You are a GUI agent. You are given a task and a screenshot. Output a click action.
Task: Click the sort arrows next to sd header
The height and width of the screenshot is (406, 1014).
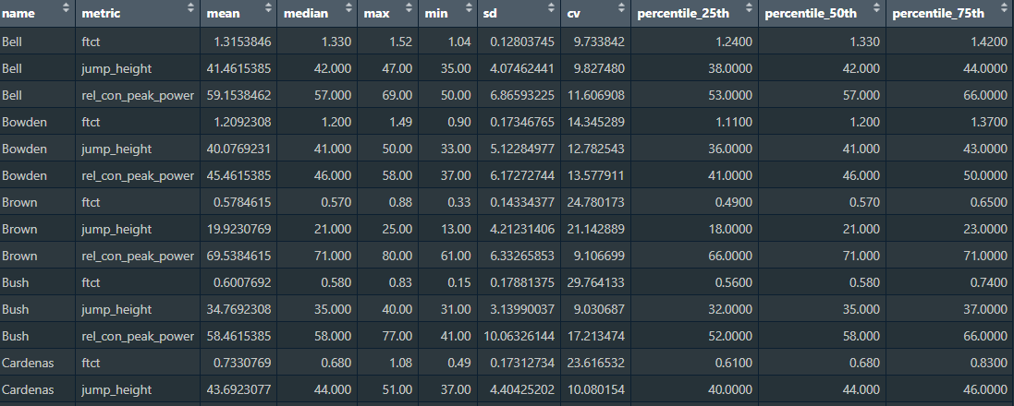pyautogui.click(x=552, y=8)
